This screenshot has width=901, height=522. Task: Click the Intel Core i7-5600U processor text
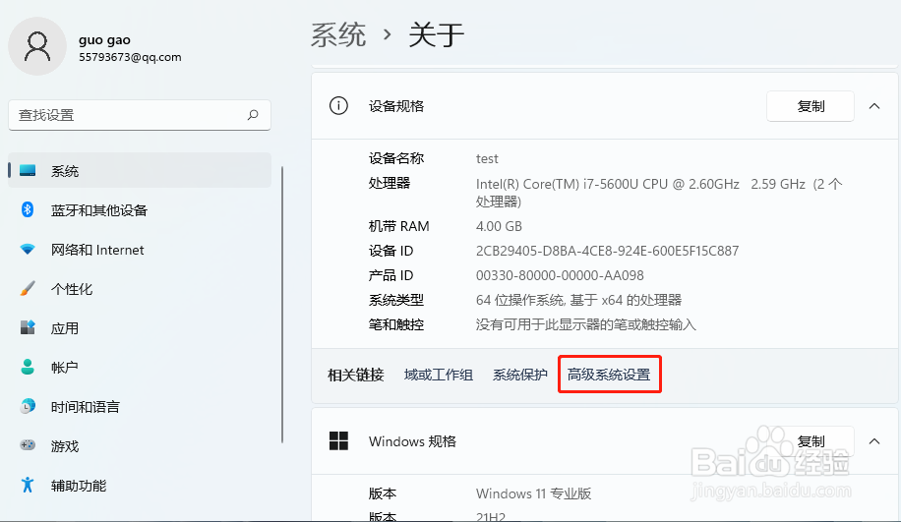[x=659, y=193]
